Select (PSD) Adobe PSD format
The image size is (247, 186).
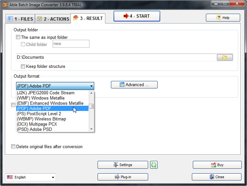(53, 129)
